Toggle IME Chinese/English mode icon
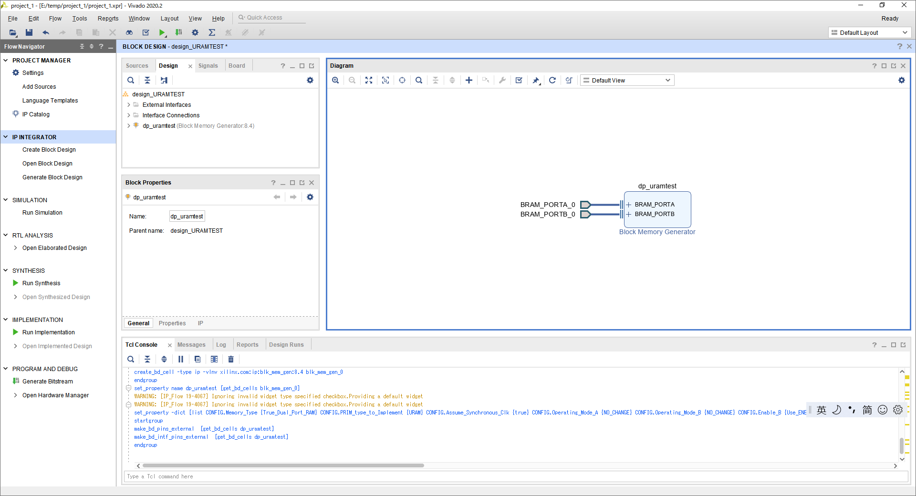916x496 pixels. pos(822,410)
